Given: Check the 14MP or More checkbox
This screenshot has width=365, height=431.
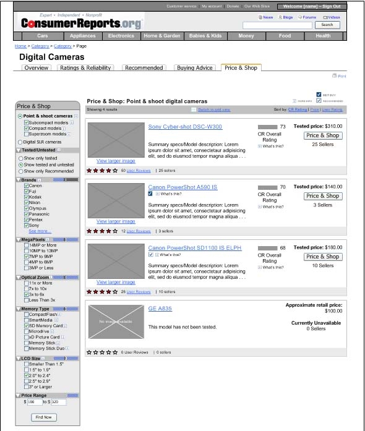Looking at the screenshot, I should [27, 245].
